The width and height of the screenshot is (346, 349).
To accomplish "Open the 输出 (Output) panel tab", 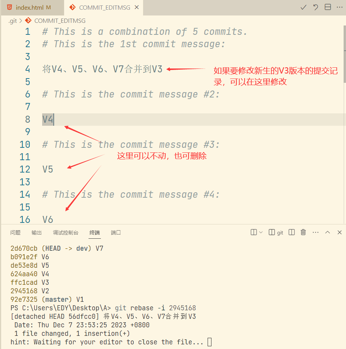I will pyautogui.click(x=36, y=233).
